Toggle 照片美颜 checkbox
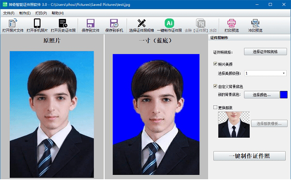This screenshot has height=186, width=291. tap(215, 64)
